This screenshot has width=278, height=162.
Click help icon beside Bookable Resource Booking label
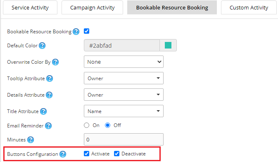(76, 32)
